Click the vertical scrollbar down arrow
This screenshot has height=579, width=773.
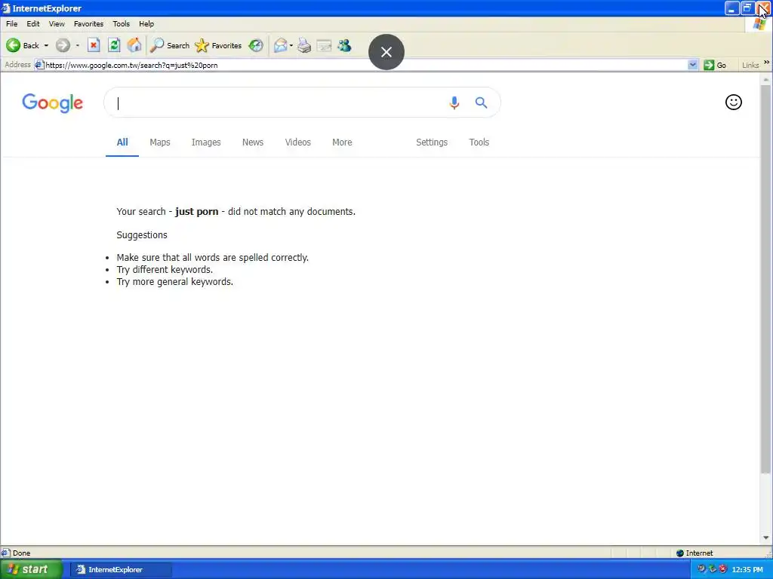pyautogui.click(x=765, y=538)
